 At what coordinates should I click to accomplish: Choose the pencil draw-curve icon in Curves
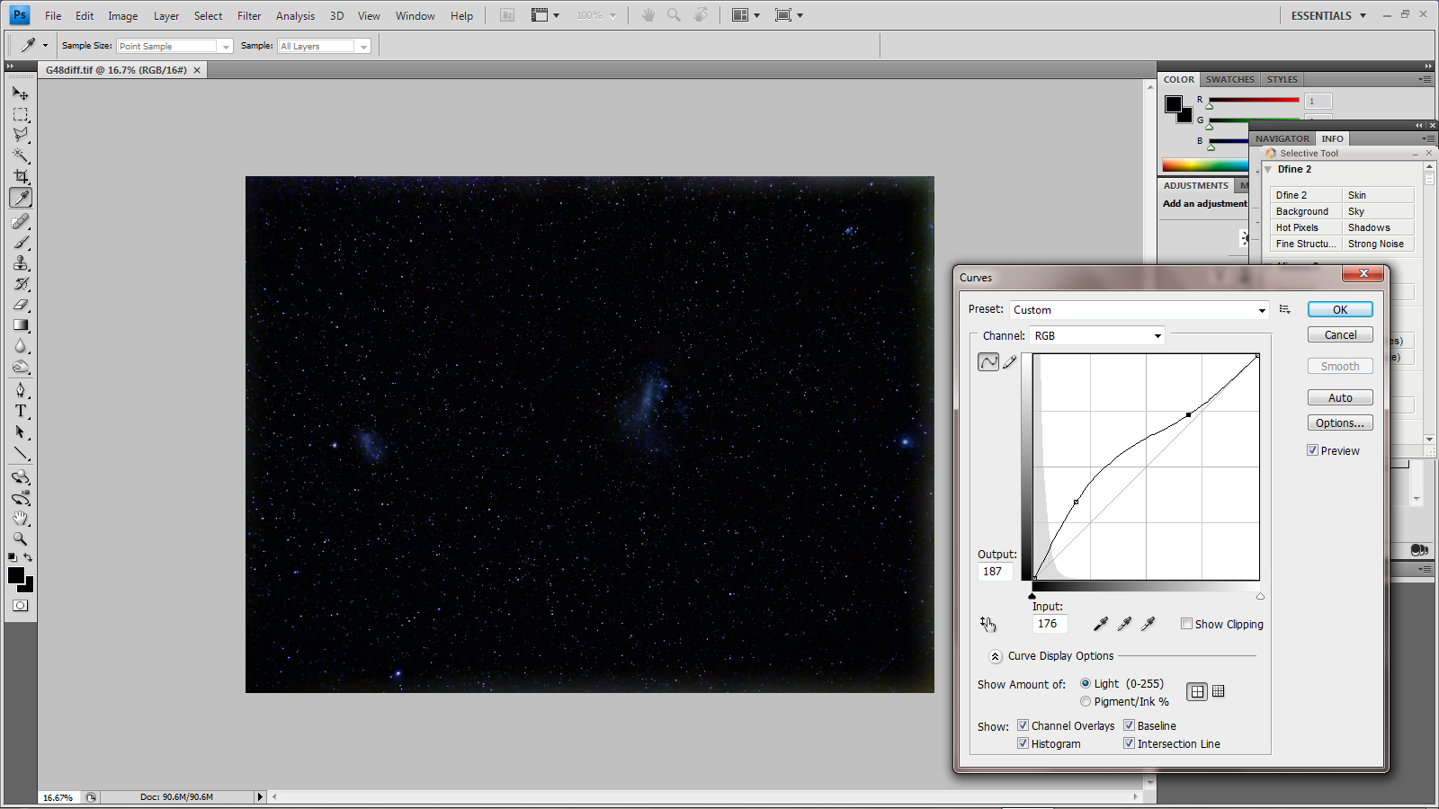click(x=1010, y=362)
